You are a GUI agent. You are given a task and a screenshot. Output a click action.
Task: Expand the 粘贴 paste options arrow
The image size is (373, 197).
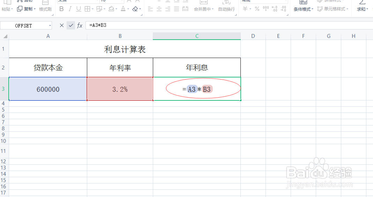coord(12,9)
